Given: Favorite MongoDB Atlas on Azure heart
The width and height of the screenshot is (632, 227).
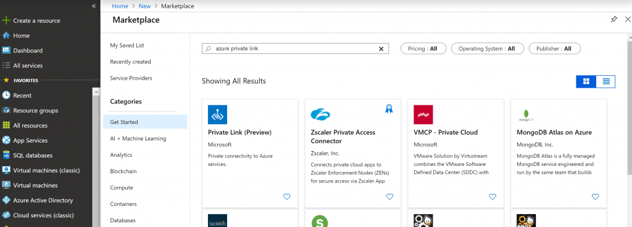Looking at the screenshot, I should (x=596, y=197).
